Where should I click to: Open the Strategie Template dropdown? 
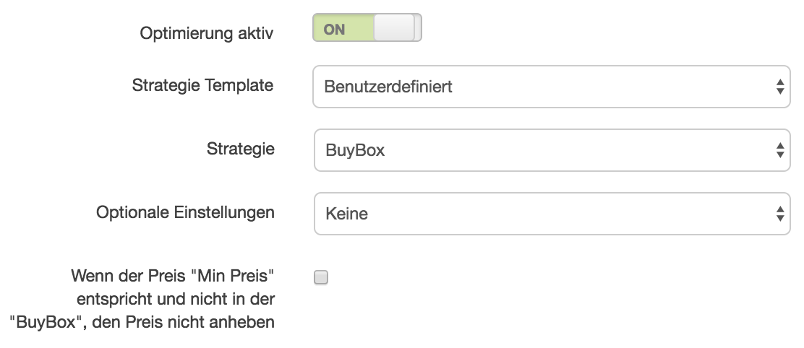tap(552, 87)
